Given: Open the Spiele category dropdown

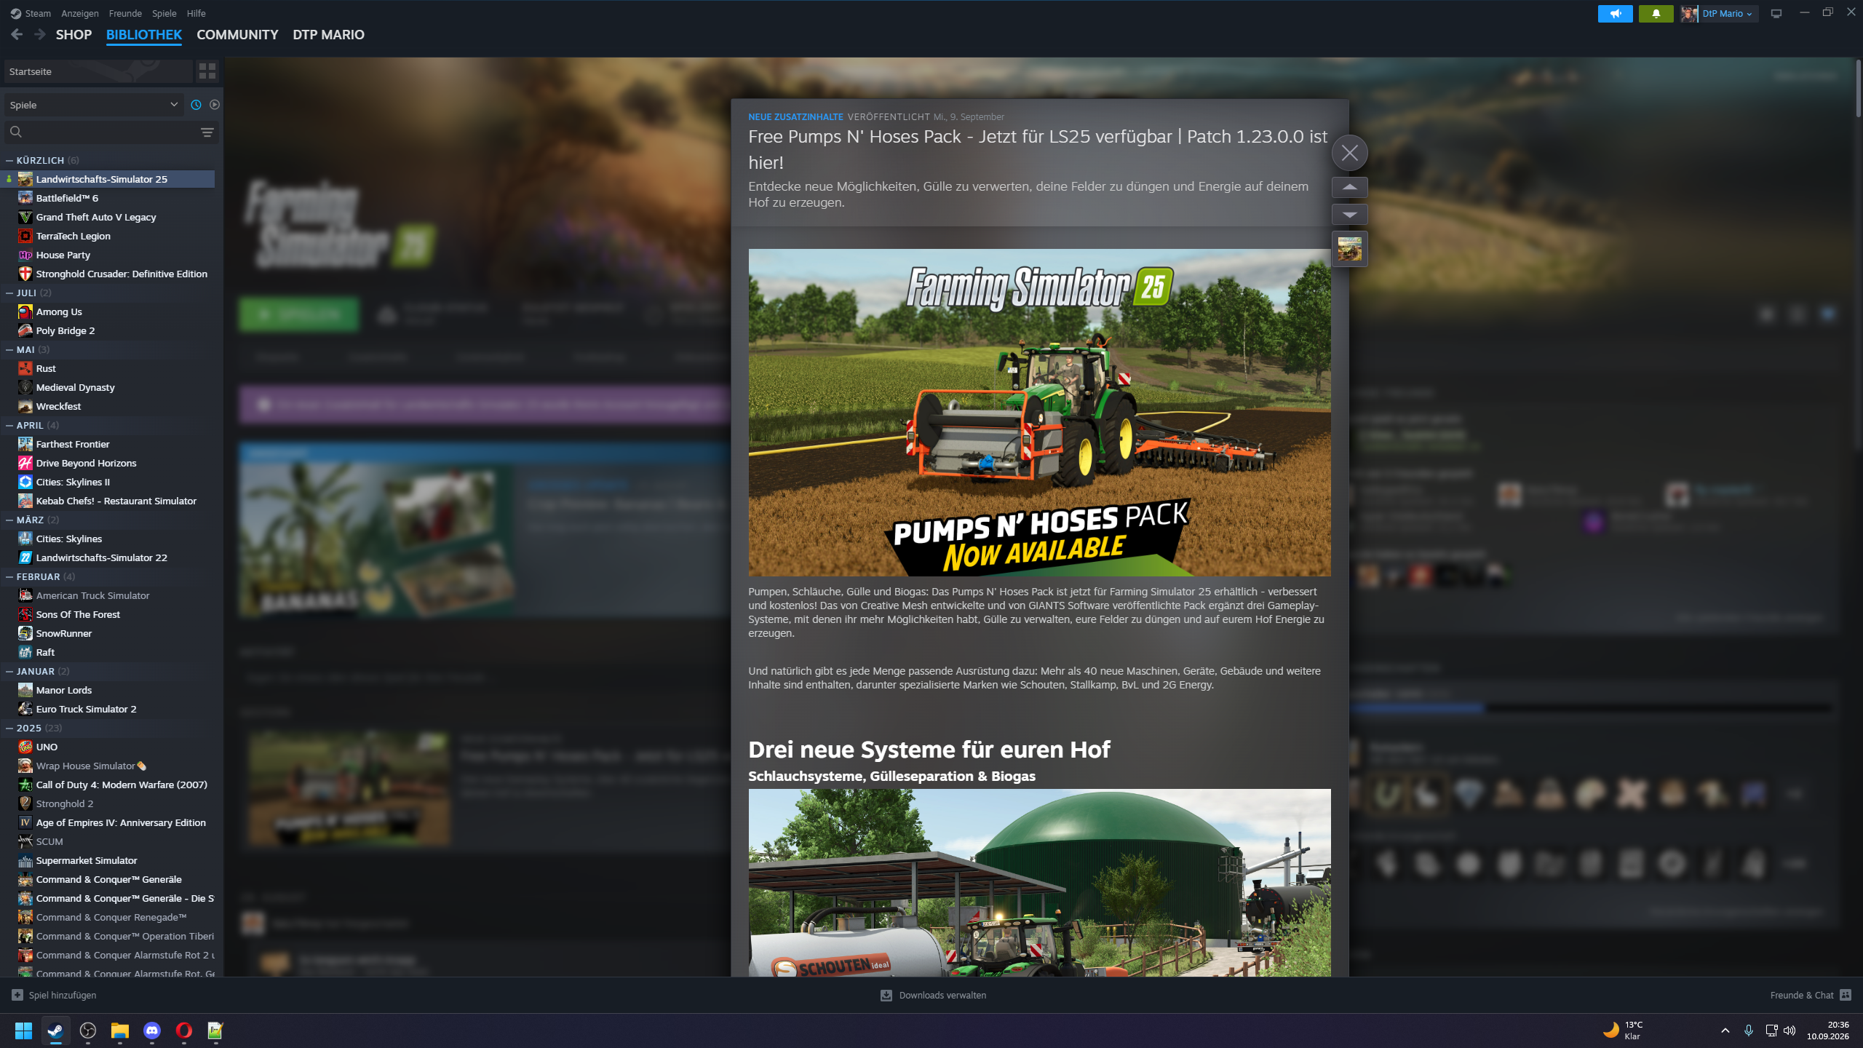Looking at the screenshot, I should click(x=94, y=105).
